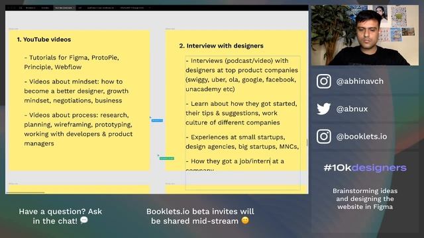Place cursor in 'Interviews (podcast/video) with' line
The height and width of the screenshot is (238, 424).
(237, 61)
